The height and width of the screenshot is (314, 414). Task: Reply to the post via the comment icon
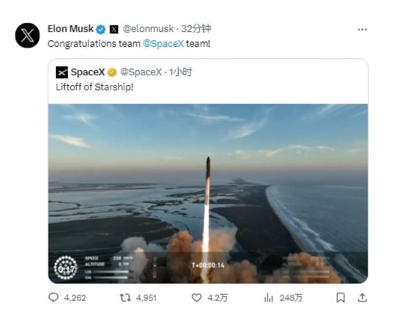coord(53,298)
